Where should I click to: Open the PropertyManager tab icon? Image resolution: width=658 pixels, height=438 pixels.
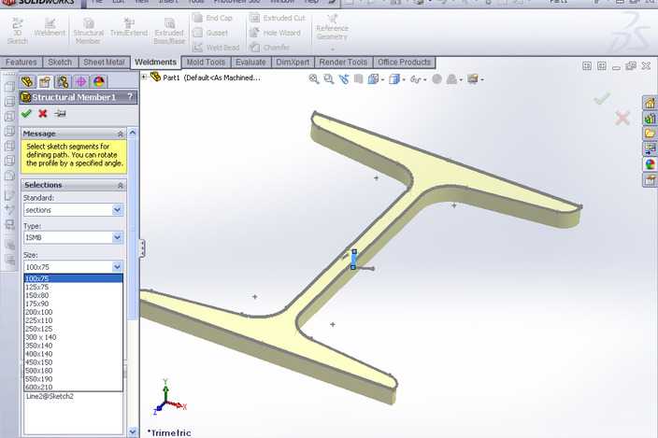tap(45, 81)
